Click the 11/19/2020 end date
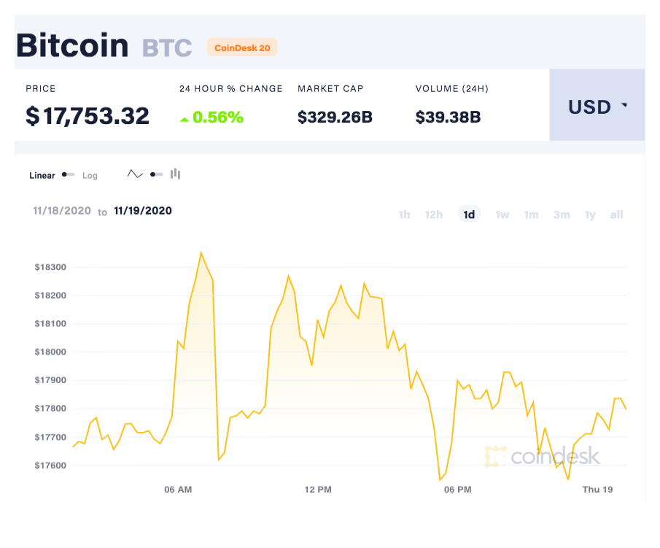 (x=143, y=211)
